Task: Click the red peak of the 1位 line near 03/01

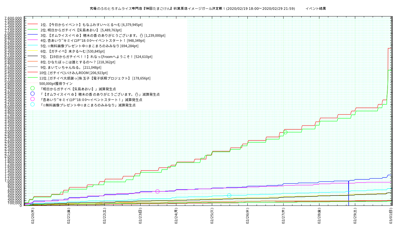Action: click(x=390, y=48)
